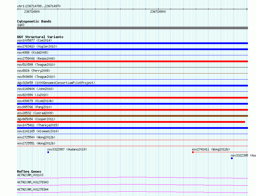Select the blue nsv1005877 variant bar
Screen dimensions: 256x196
[x=132, y=43]
